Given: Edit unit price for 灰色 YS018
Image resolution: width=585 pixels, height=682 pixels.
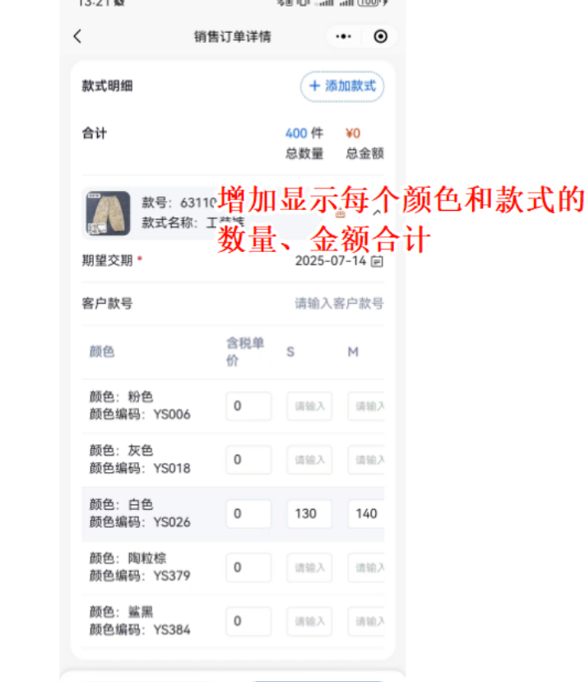Looking at the screenshot, I should 248,460.
